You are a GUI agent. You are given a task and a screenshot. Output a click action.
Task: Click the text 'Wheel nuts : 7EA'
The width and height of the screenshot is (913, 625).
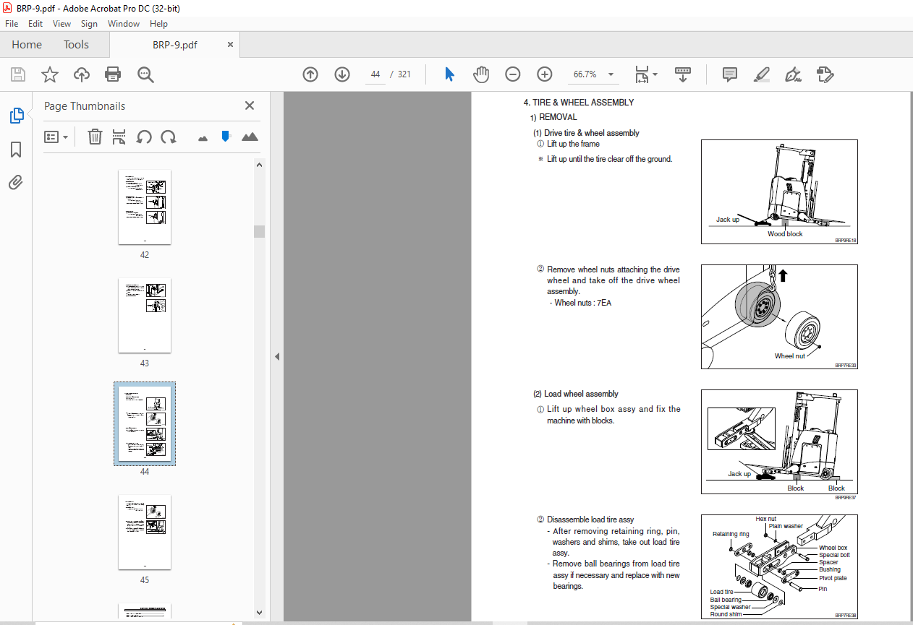tap(582, 303)
